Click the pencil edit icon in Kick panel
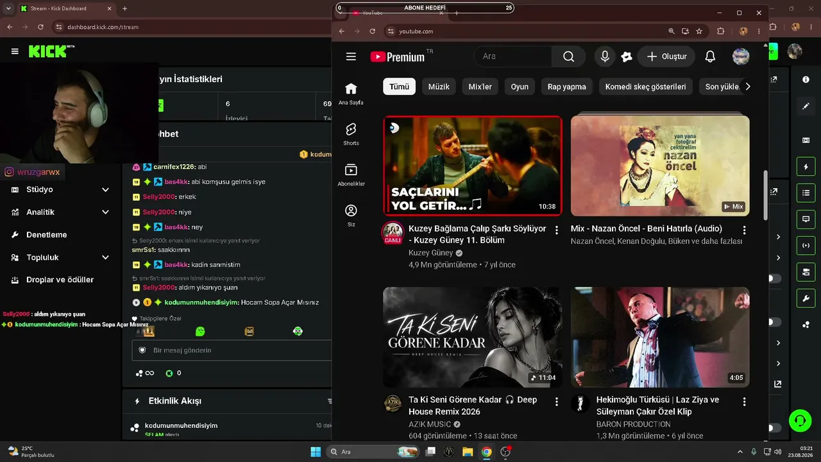Screen dimensions: 821x462 click(806, 106)
